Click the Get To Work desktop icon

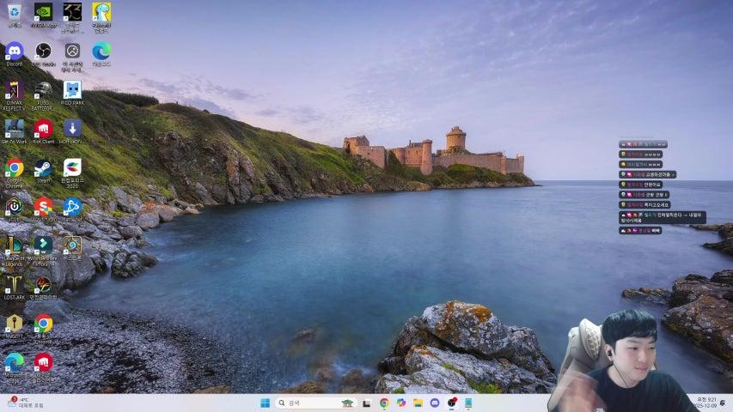point(15,130)
